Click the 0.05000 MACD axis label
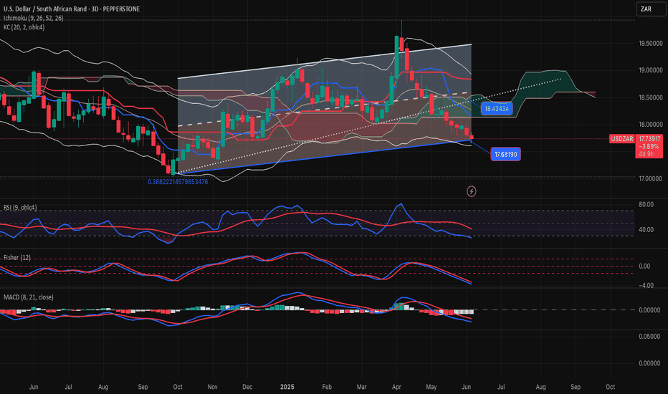668x394 pixels. pos(650,337)
